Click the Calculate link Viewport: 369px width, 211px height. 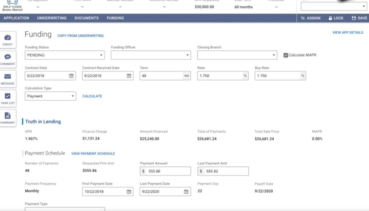tap(92, 96)
